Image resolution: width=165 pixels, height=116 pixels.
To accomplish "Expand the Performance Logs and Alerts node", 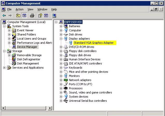I will coord(9,43).
